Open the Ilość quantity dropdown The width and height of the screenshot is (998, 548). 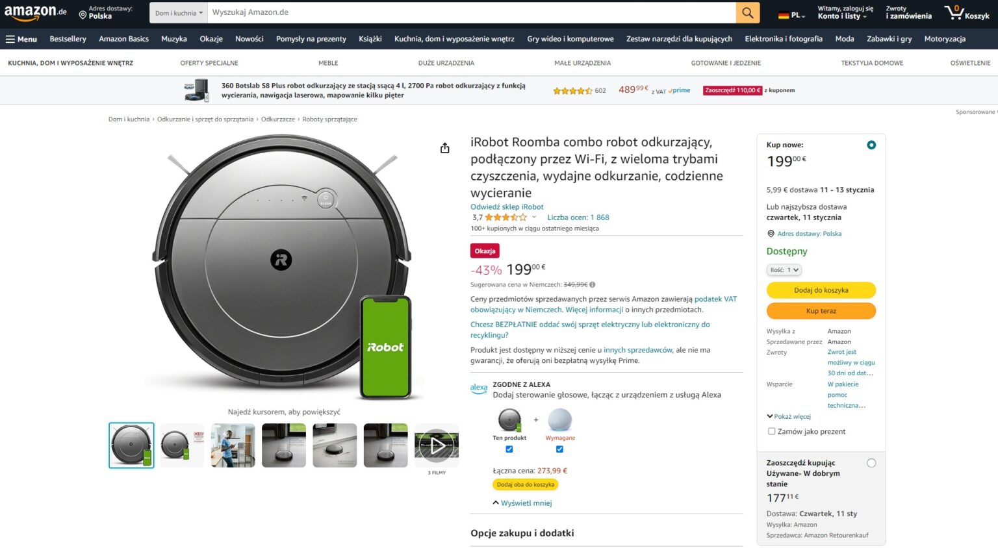tap(784, 269)
